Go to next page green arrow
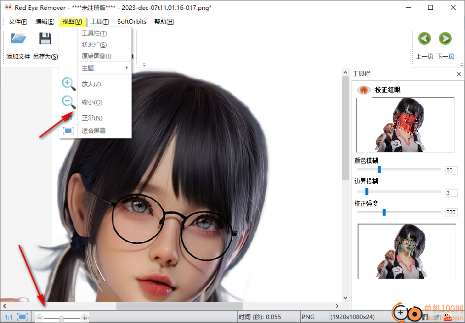This screenshot has height=323, width=465. (445, 38)
